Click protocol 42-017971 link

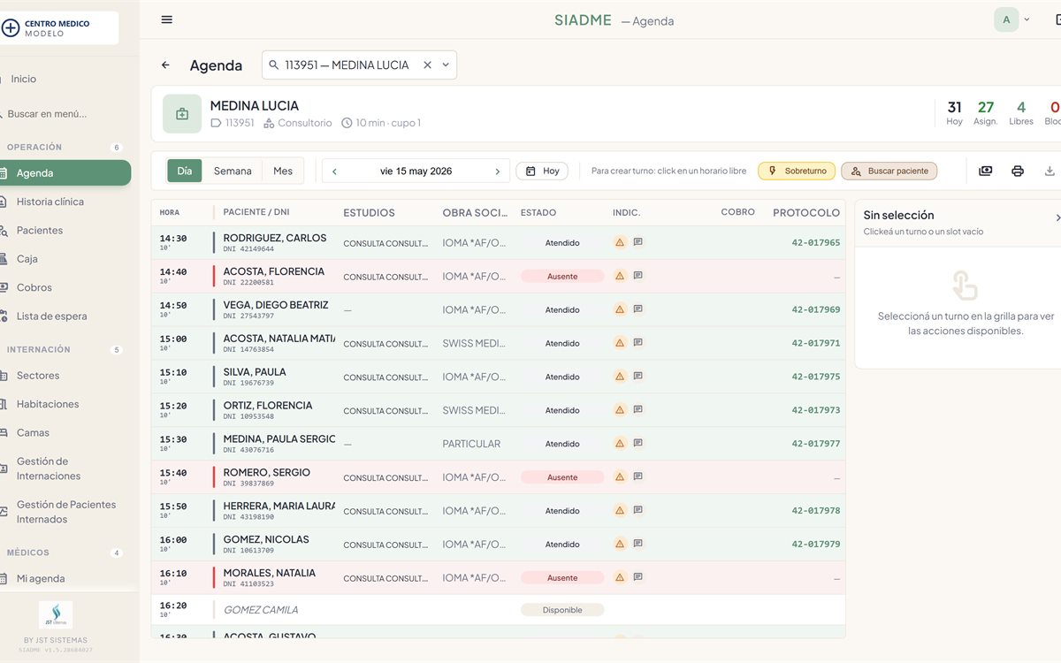[x=815, y=343]
